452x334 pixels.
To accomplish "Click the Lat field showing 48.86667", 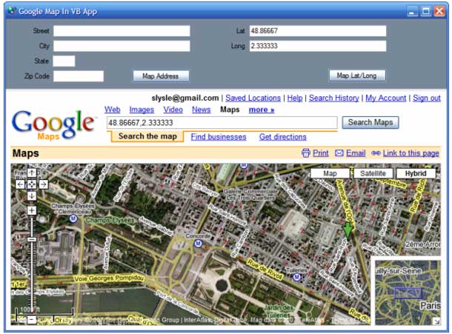I will [x=318, y=31].
